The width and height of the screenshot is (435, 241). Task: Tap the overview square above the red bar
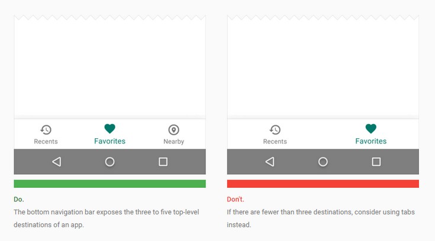376,162
